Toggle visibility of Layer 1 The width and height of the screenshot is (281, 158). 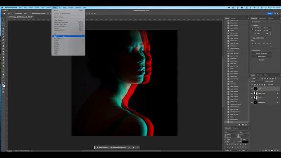[252, 98]
